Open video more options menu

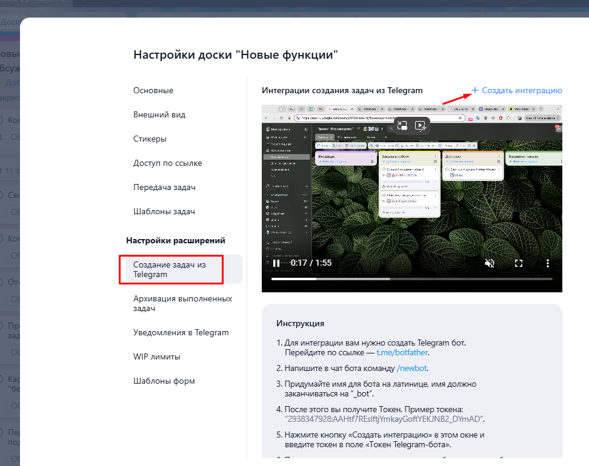548,263
